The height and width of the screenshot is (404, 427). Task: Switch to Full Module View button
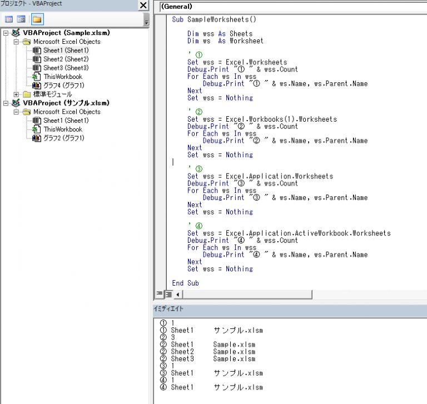(x=169, y=295)
